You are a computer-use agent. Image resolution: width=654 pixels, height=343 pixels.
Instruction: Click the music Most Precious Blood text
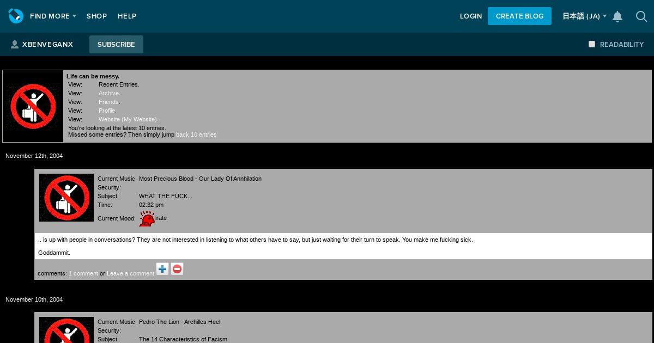coord(200,179)
